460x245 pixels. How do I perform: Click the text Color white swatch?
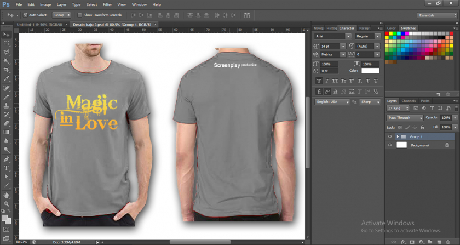pyautogui.click(x=370, y=71)
